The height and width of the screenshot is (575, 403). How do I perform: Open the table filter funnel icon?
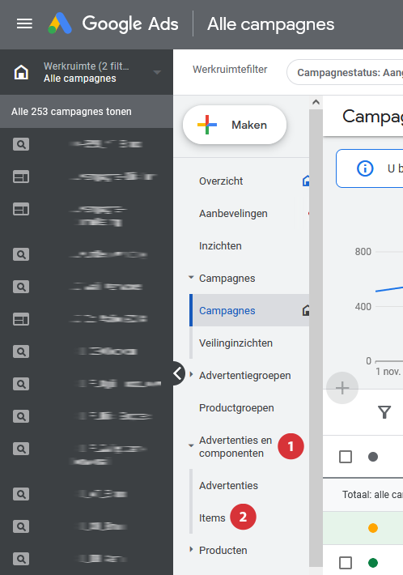click(x=384, y=412)
